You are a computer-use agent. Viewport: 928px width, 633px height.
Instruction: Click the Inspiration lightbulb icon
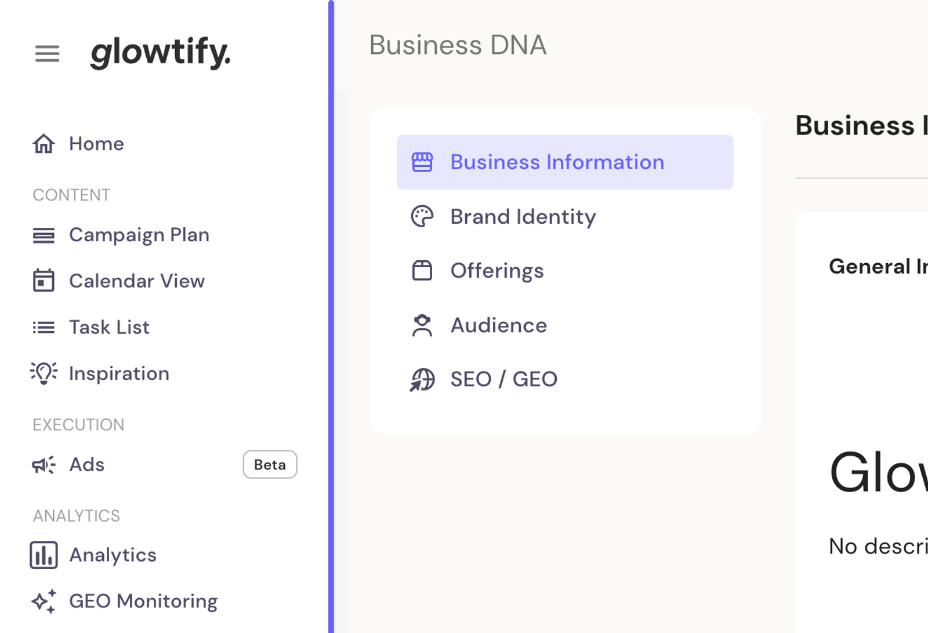(43, 373)
